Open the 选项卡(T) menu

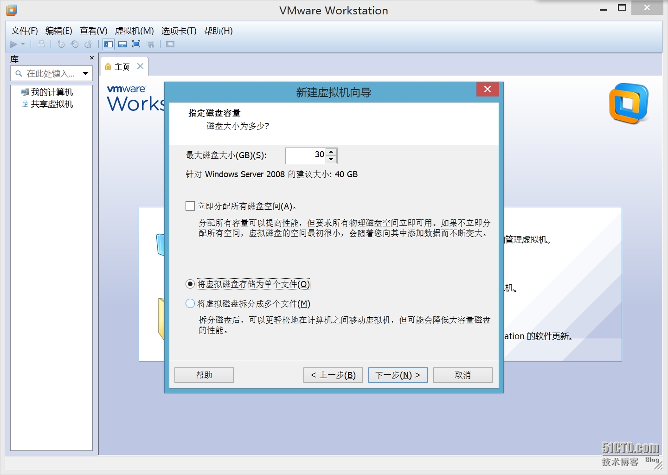coord(179,31)
